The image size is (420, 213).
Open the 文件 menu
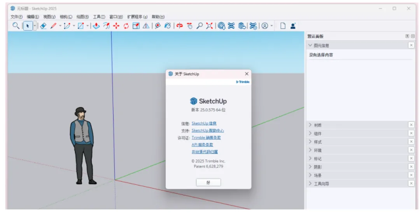(x=17, y=17)
